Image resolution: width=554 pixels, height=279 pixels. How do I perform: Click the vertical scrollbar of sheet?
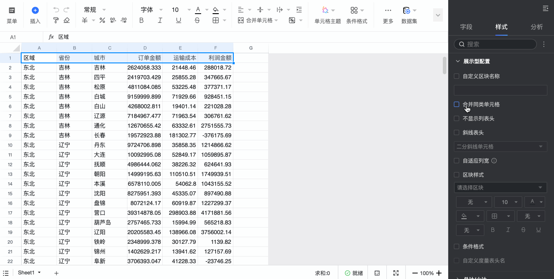tap(445, 65)
